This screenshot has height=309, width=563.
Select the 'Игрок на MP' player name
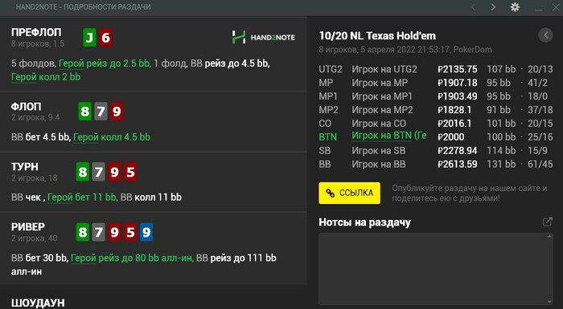pyautogui.click(x=380, y=83)
